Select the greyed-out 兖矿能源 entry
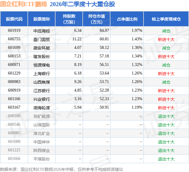The image size is (189, 172). coord(42,116)
